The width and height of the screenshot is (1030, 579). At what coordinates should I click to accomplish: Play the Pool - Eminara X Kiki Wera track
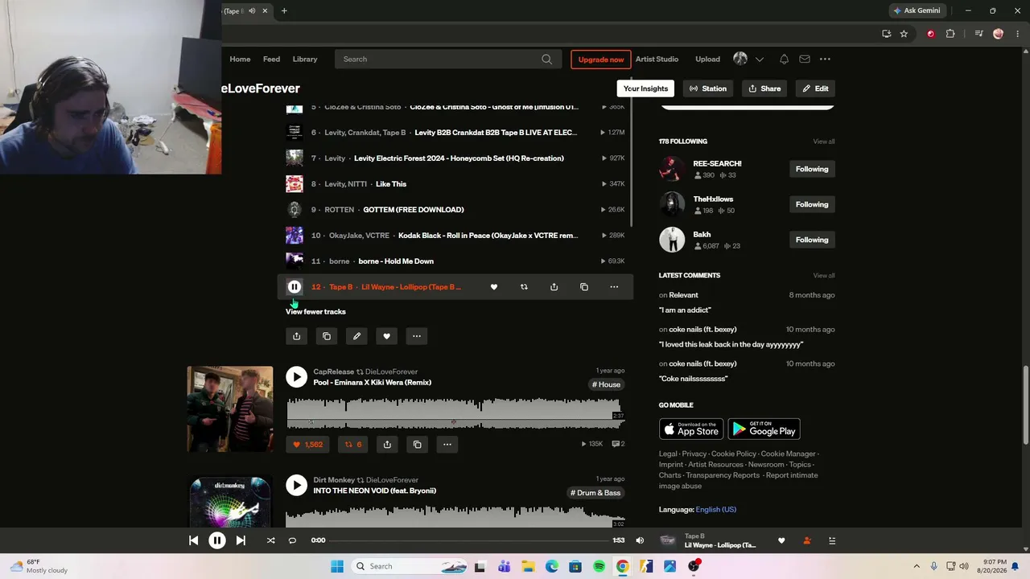click(x=296, y=377)
